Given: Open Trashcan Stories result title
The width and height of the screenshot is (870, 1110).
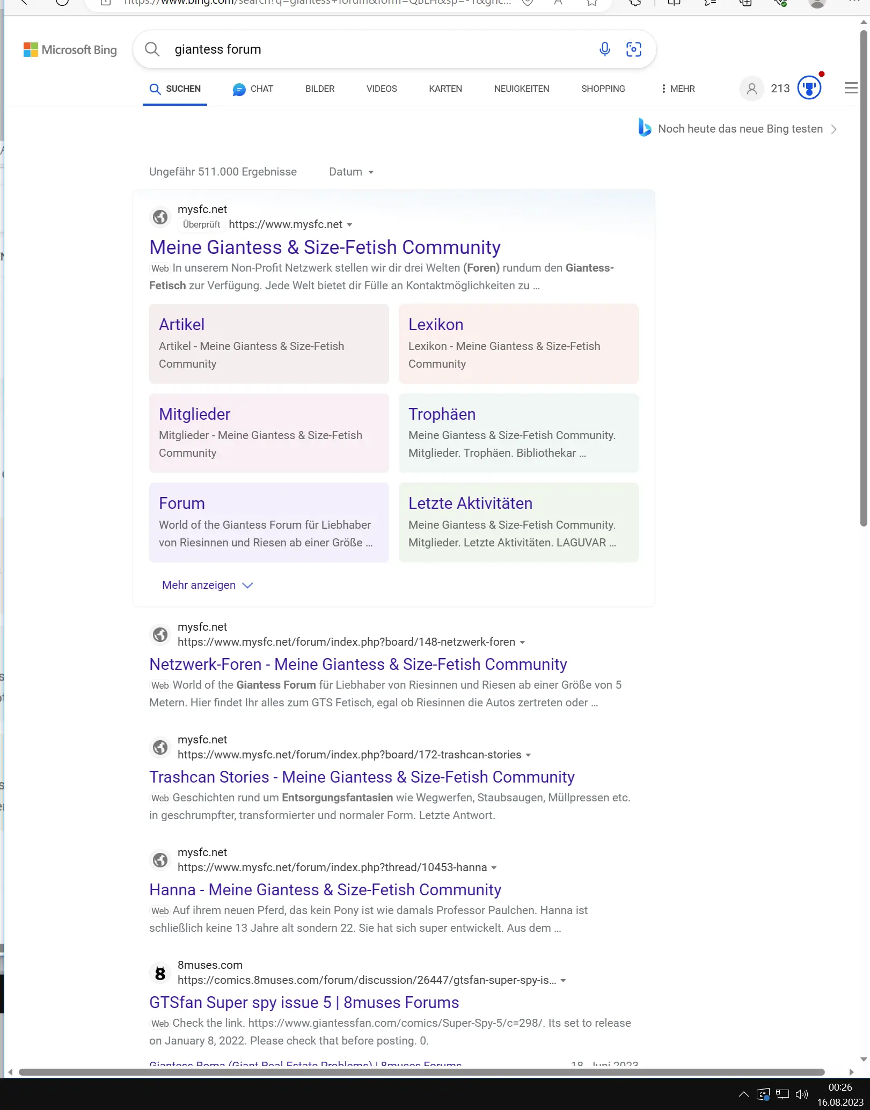Looking at the screenshot, I should tap(362, 777).
